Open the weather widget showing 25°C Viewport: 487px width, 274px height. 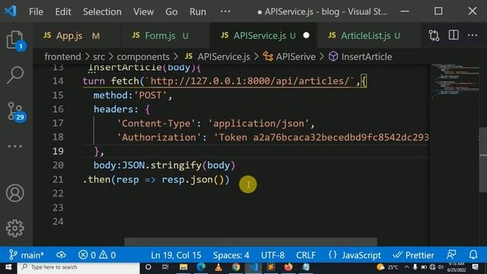387,267
